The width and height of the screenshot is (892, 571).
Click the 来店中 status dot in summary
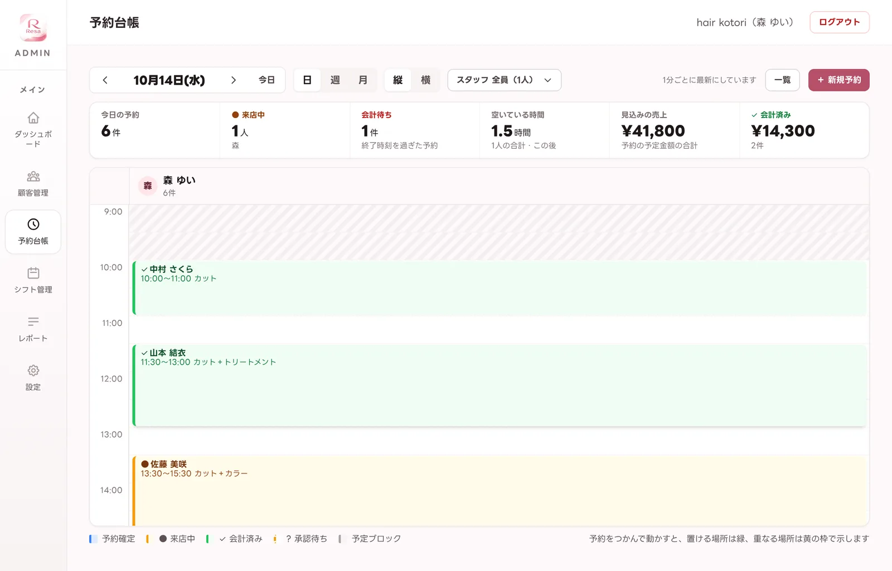tap(235, 115)
